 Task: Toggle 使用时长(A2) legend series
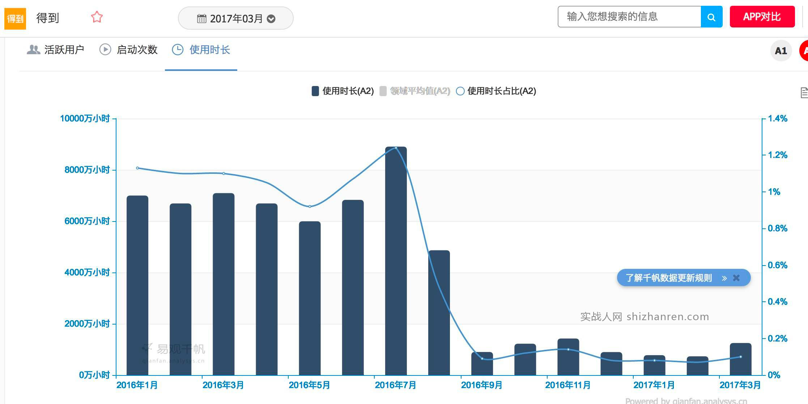coord(343,91)
